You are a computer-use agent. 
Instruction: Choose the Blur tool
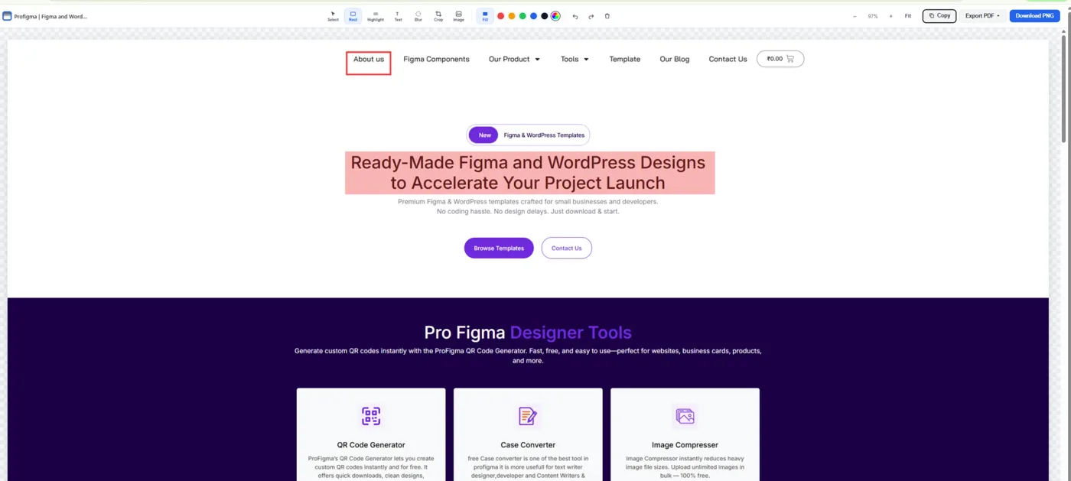pyautogui.click(x=418, y=15)
